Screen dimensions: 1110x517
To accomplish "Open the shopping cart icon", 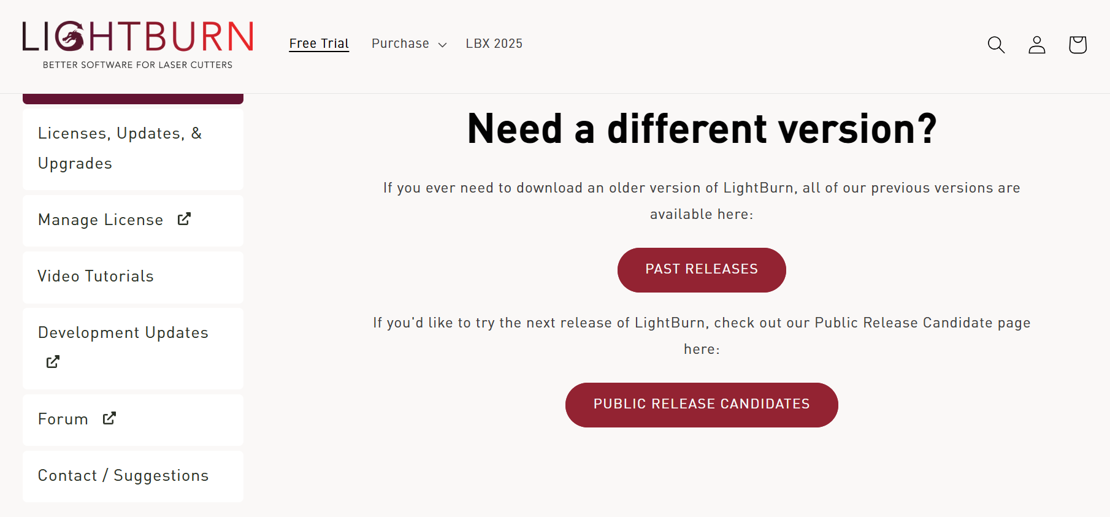I will click(x=1077, y=45).
